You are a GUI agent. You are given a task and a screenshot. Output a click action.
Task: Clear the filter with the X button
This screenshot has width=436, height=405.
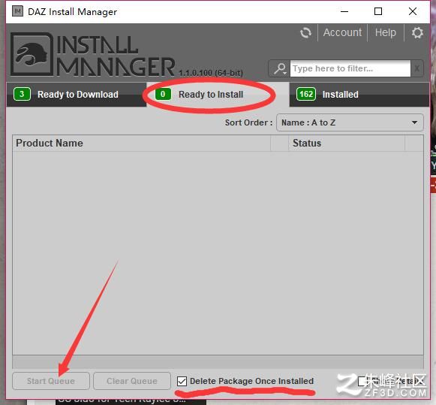pyautogui.click(x=416, y=68)
